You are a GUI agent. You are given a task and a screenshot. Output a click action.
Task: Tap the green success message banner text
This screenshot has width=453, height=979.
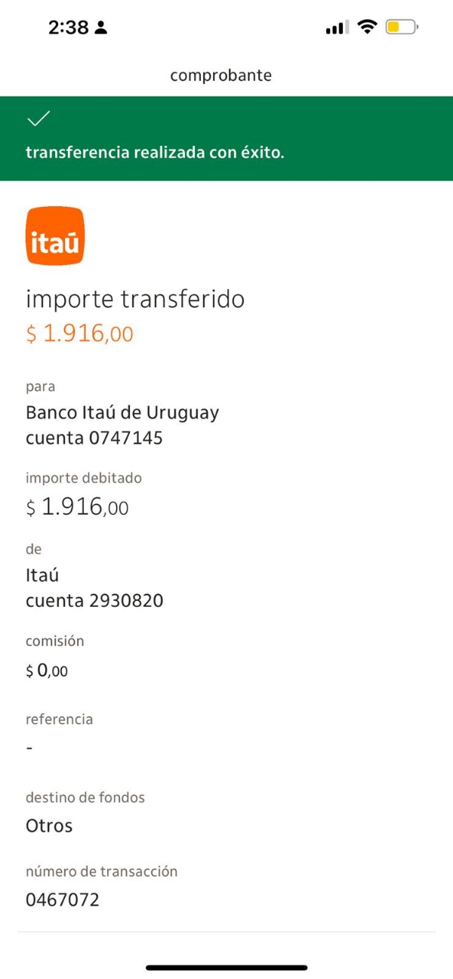tap(155, 152)
